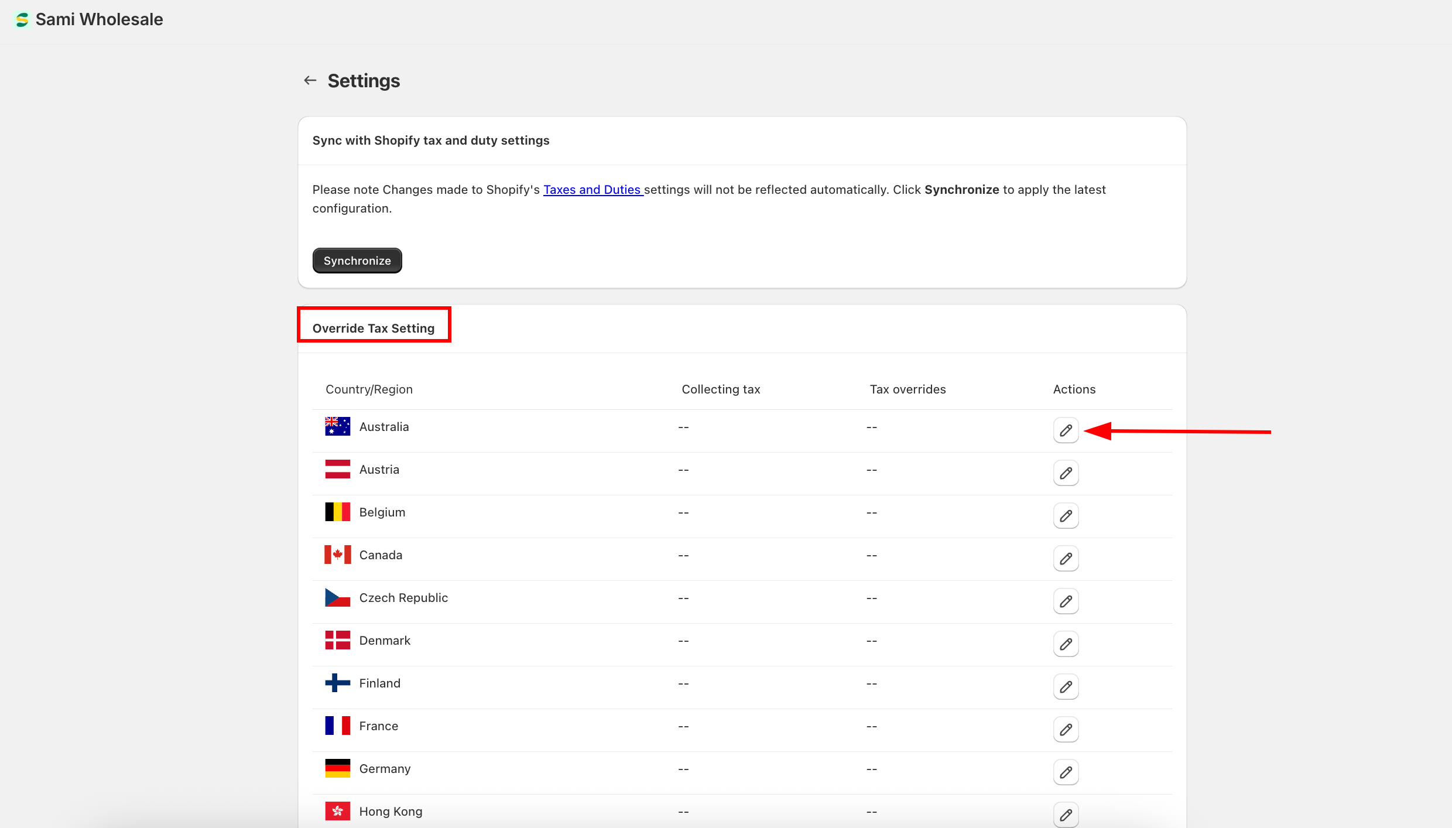This screenshot has height=828, width=1452.
Task: Edit tax override for Hong Kong
Action: click(1066, 815)
